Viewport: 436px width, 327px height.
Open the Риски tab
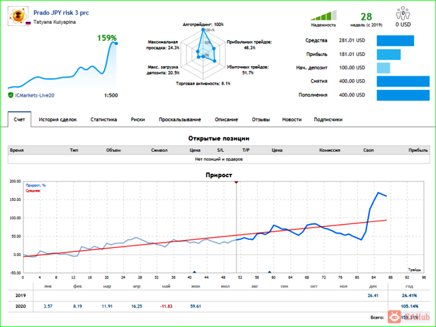coord(138,120)
